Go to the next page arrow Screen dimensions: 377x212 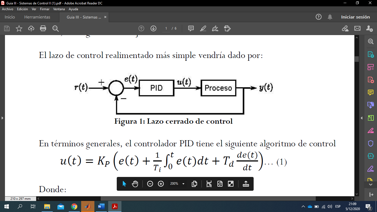click(153, 28)
